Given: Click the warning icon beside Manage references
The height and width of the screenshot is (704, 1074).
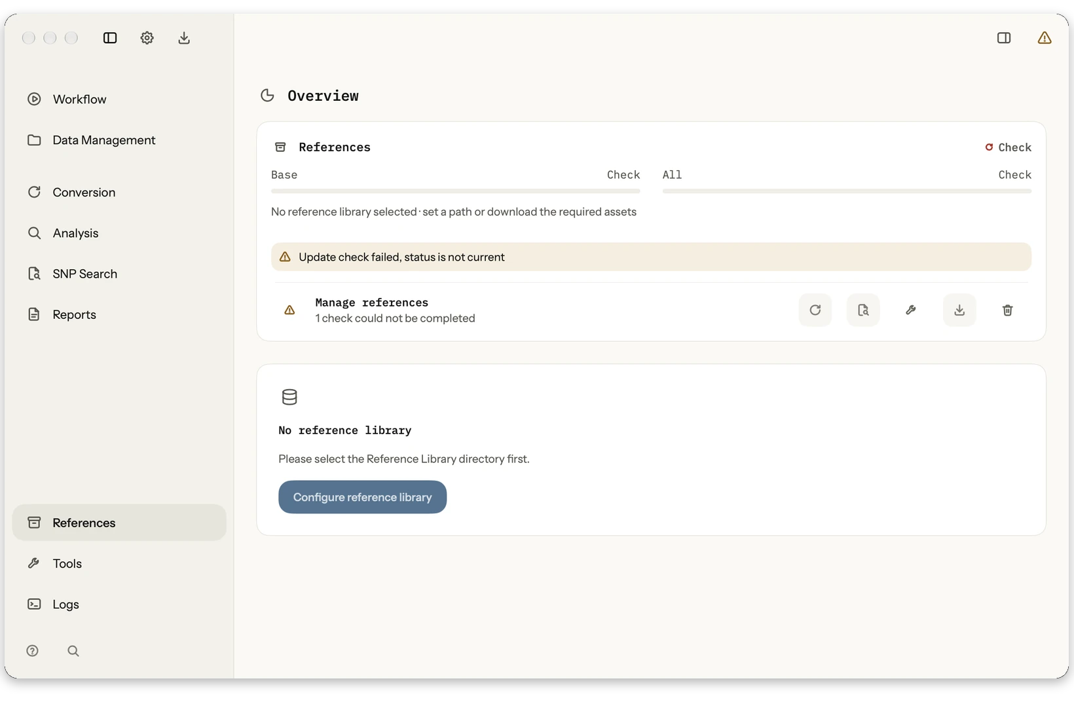Looking at the screenshot, I should (289, 310).
